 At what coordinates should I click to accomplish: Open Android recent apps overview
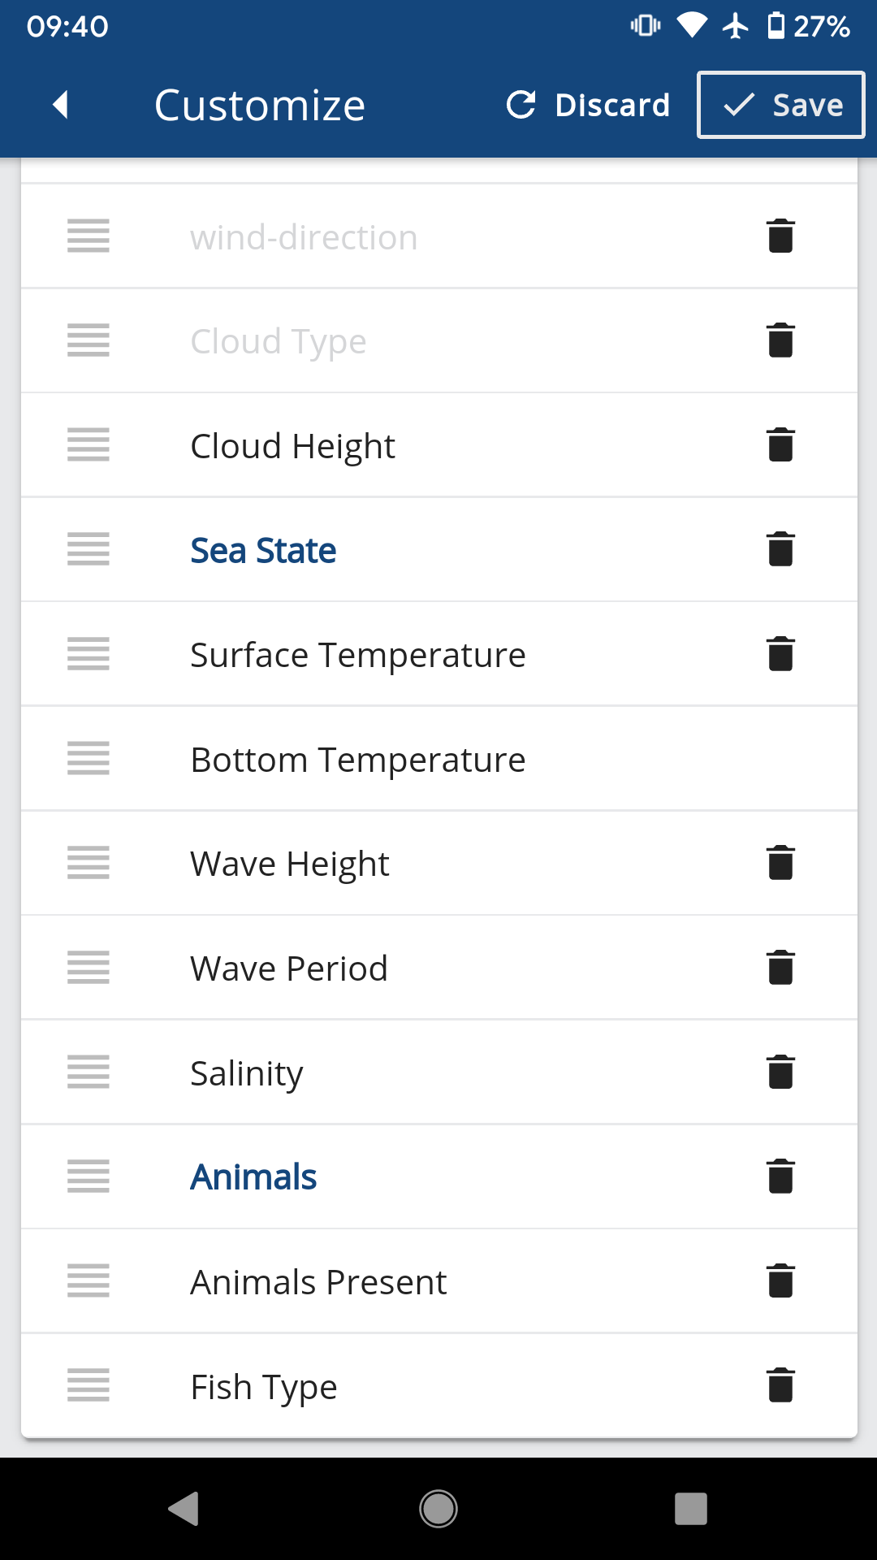[690, 1509]
